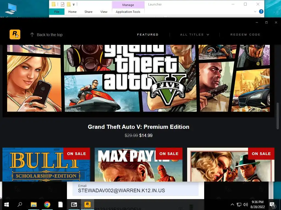Close the Launcher Explorer window
This screenshot has width=281, height=210.
pos(258,4)
